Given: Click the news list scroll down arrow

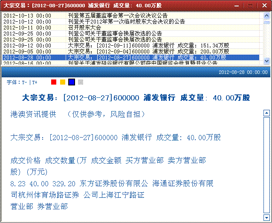Looking at the screenshot, I should (266, 61).
